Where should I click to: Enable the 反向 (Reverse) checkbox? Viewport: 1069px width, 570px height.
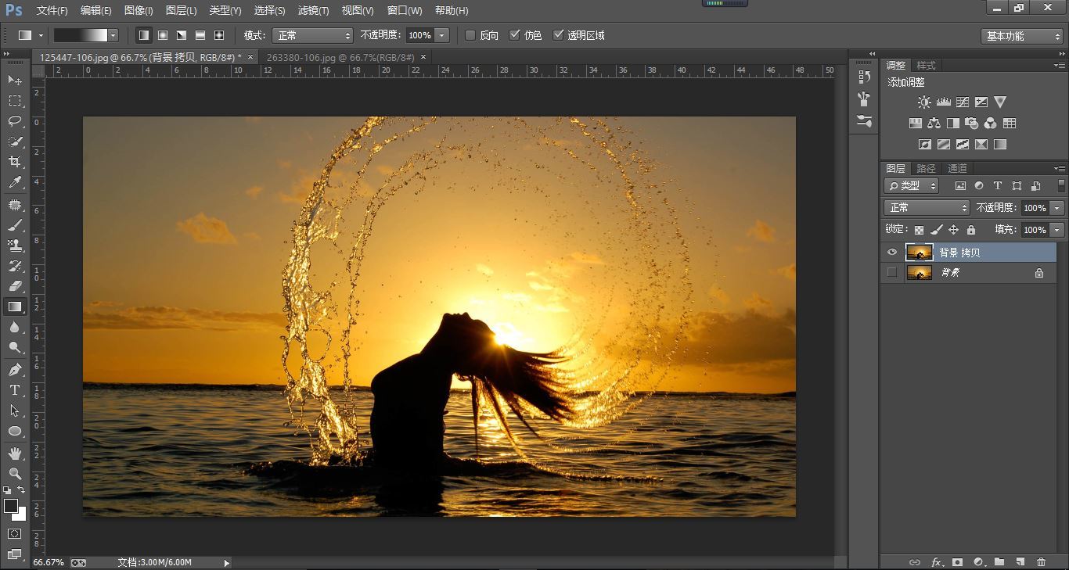[x=470, y=35]
